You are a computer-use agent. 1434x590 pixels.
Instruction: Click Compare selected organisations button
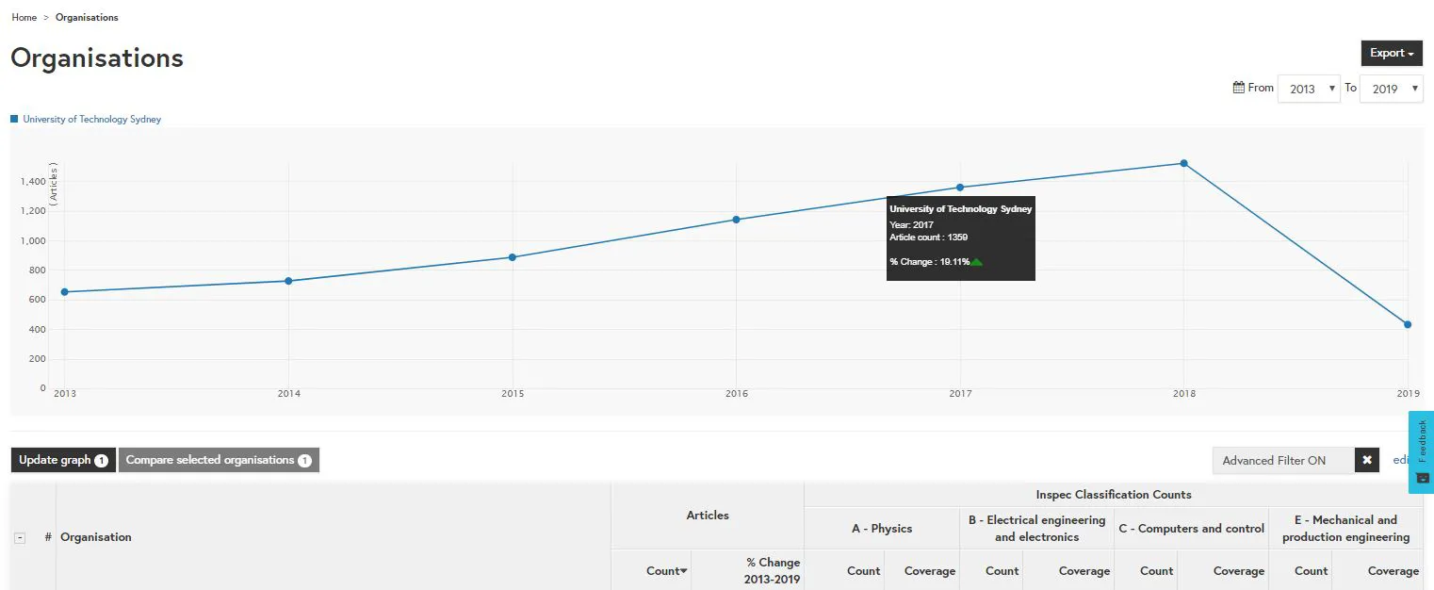(219, 460)
